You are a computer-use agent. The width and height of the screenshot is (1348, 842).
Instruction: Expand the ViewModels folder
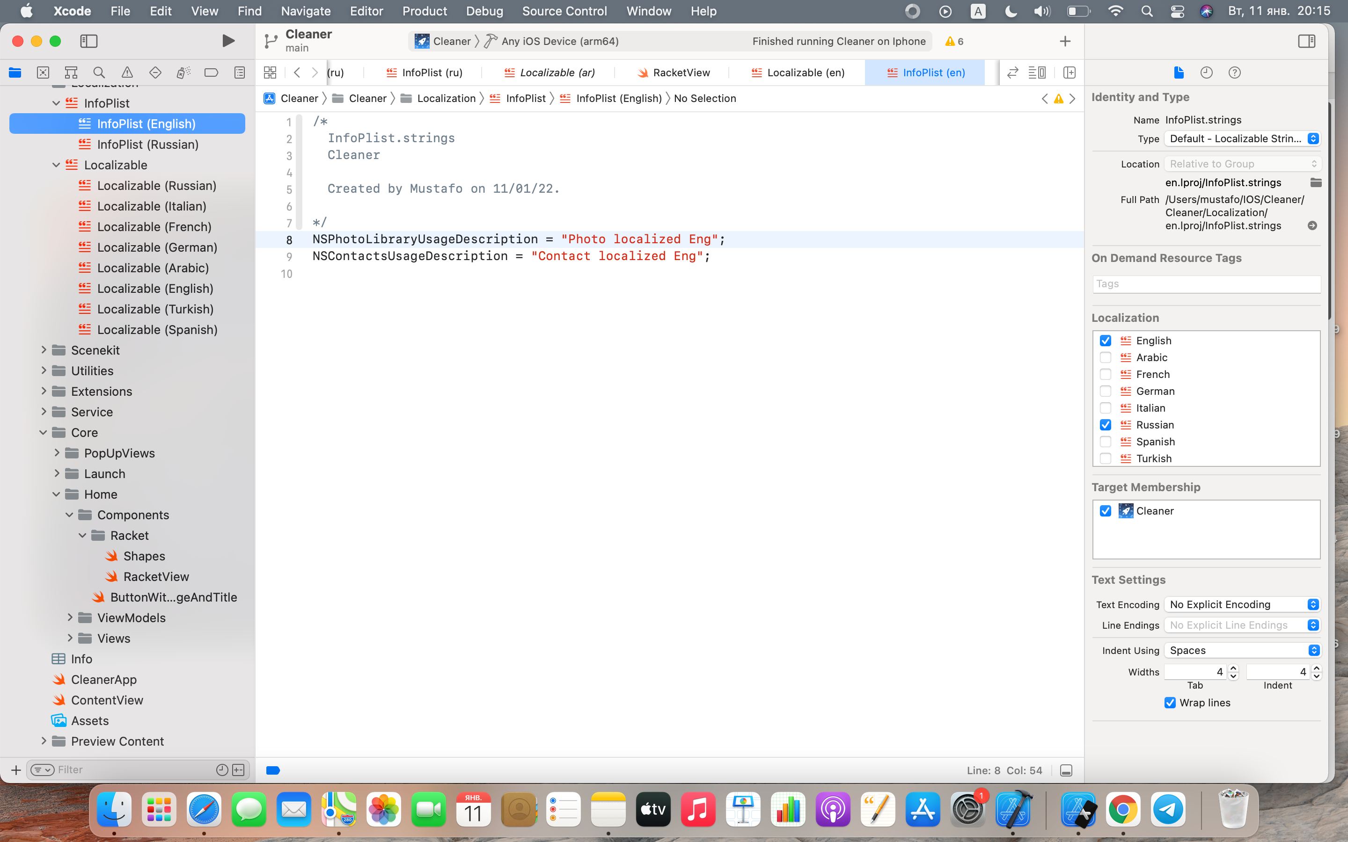70,617
